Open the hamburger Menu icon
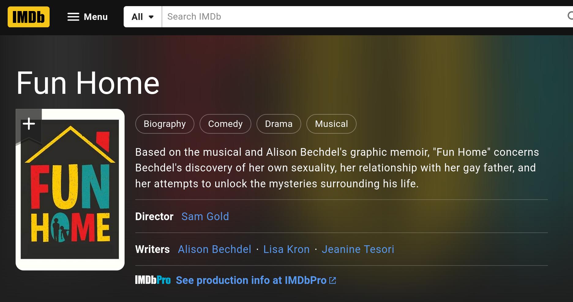 [73, 17]
